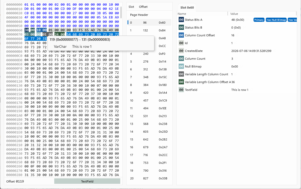This screenshot has width=301, height=189.
Task: Click hex address 00000100 row label
Action: pyautogui.click(x=14, y=73)
